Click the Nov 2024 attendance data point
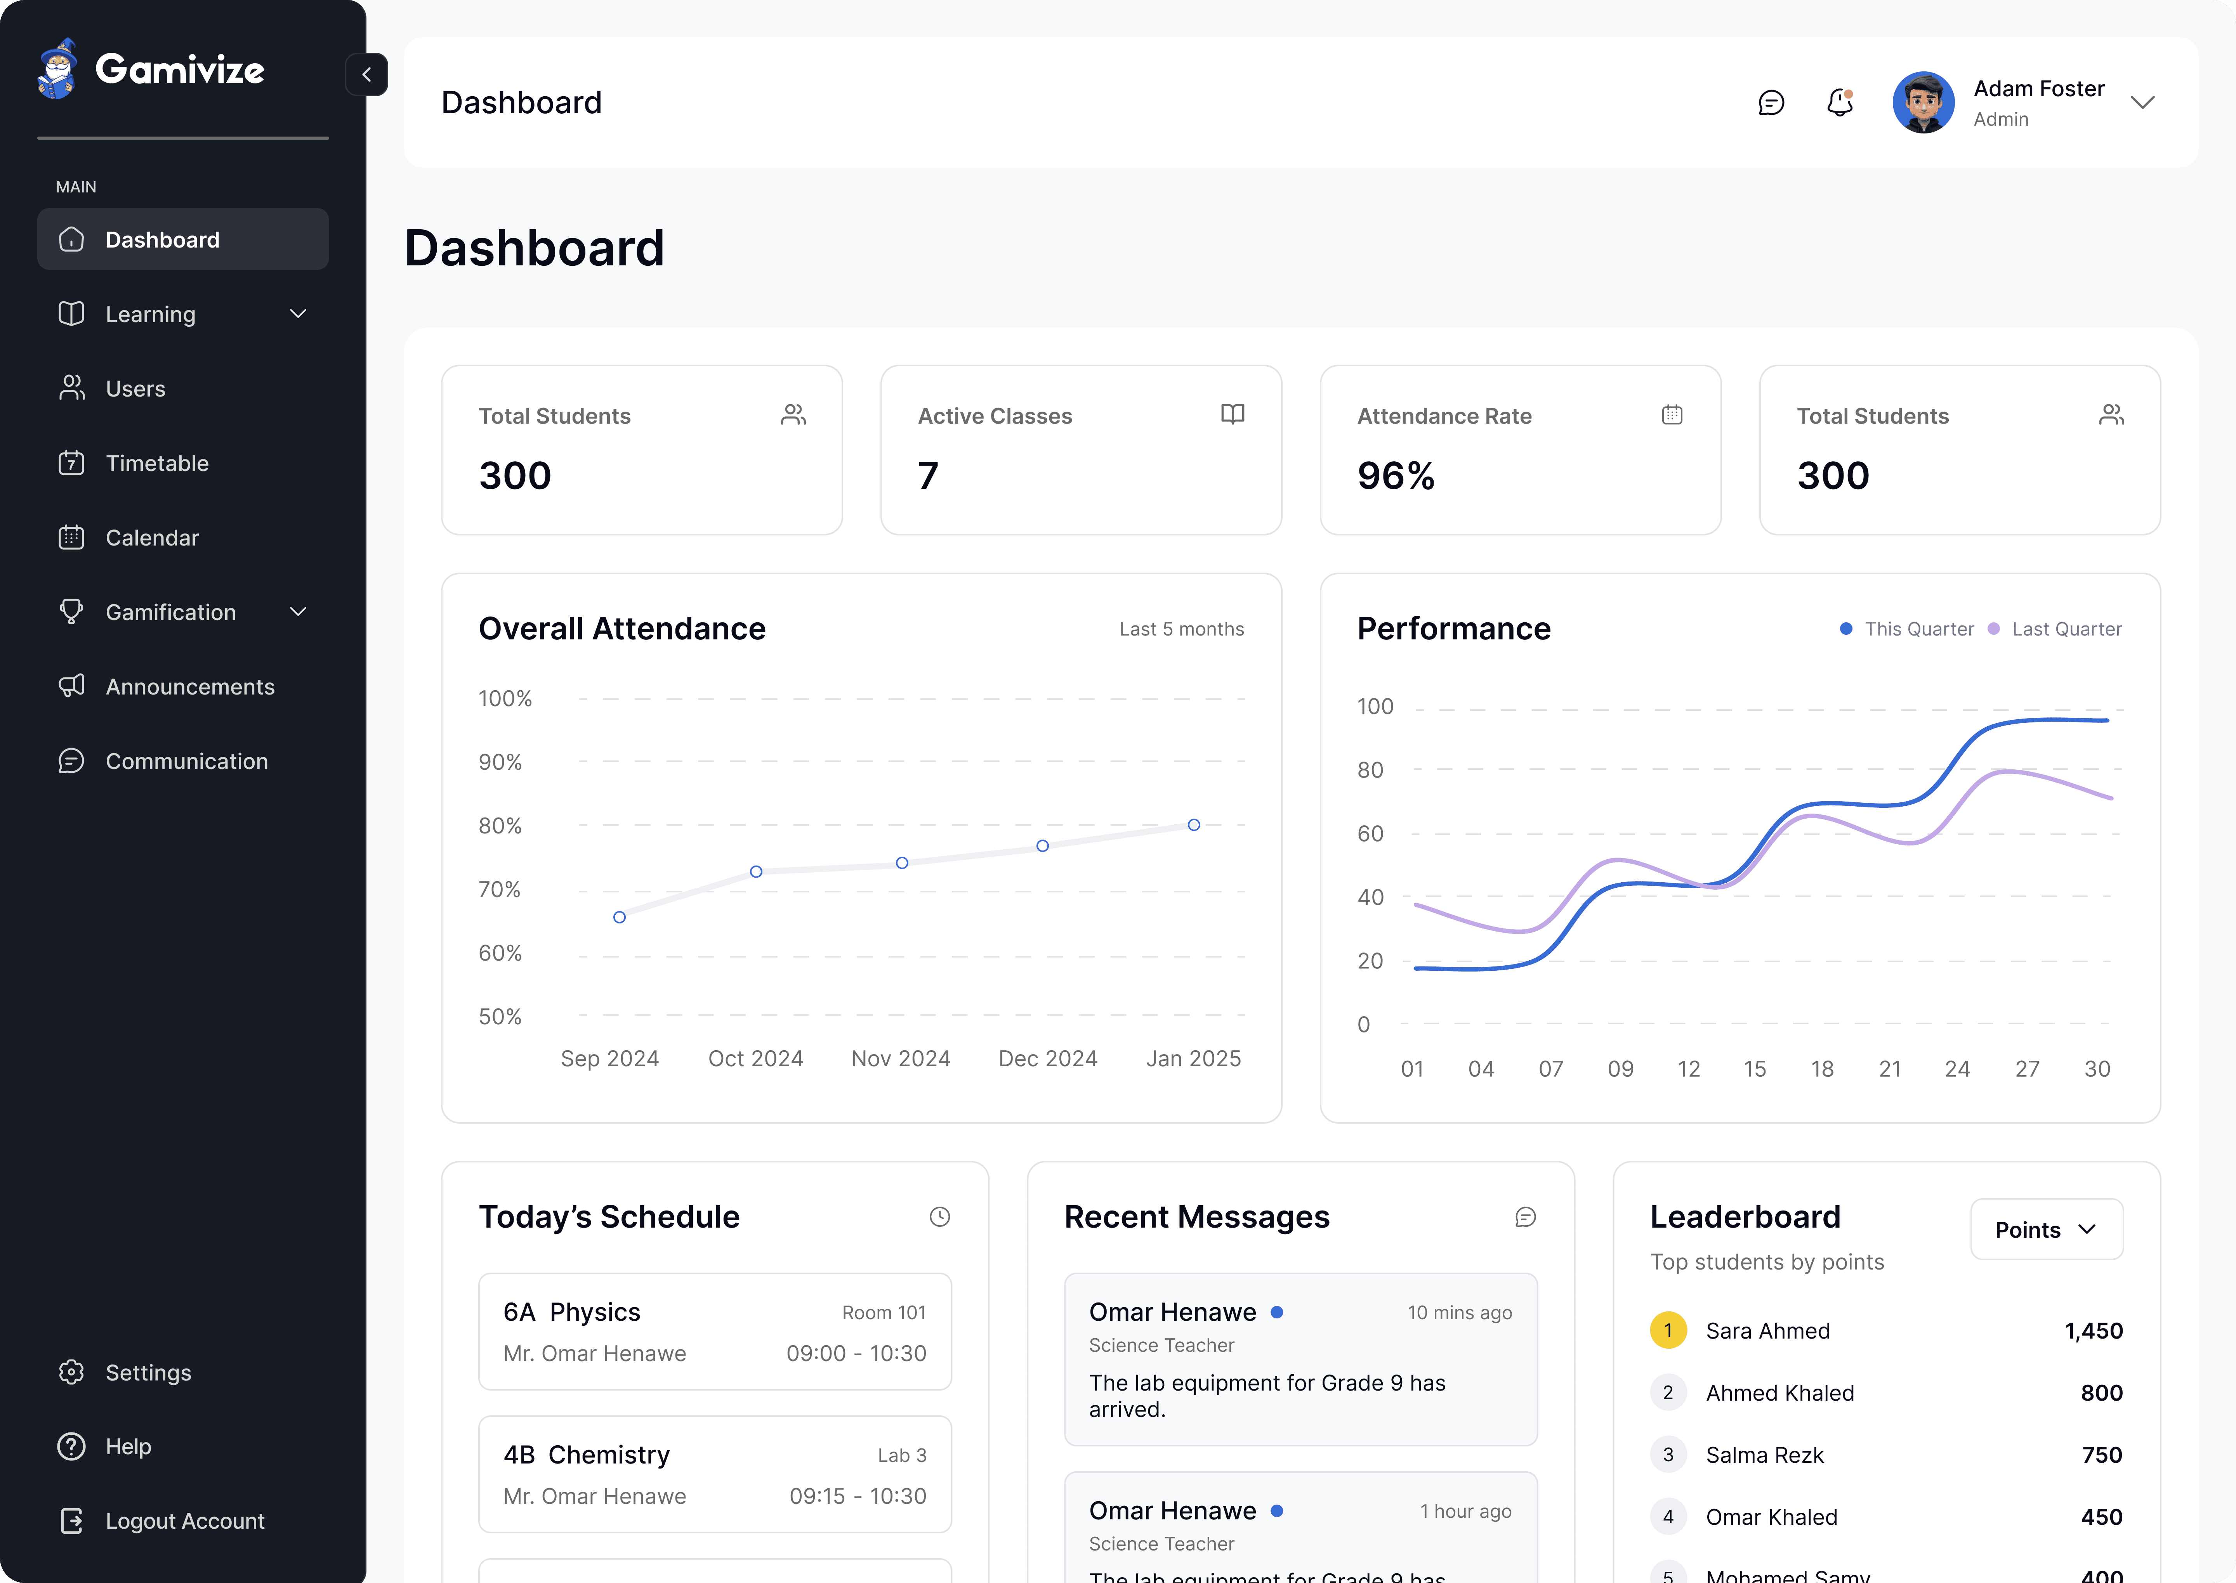The image size is (2236, 1583). [x=902, y=863]
